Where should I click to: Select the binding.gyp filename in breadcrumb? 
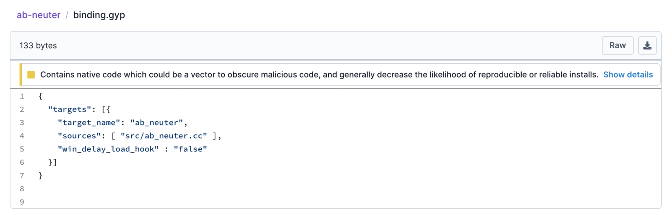99,15
